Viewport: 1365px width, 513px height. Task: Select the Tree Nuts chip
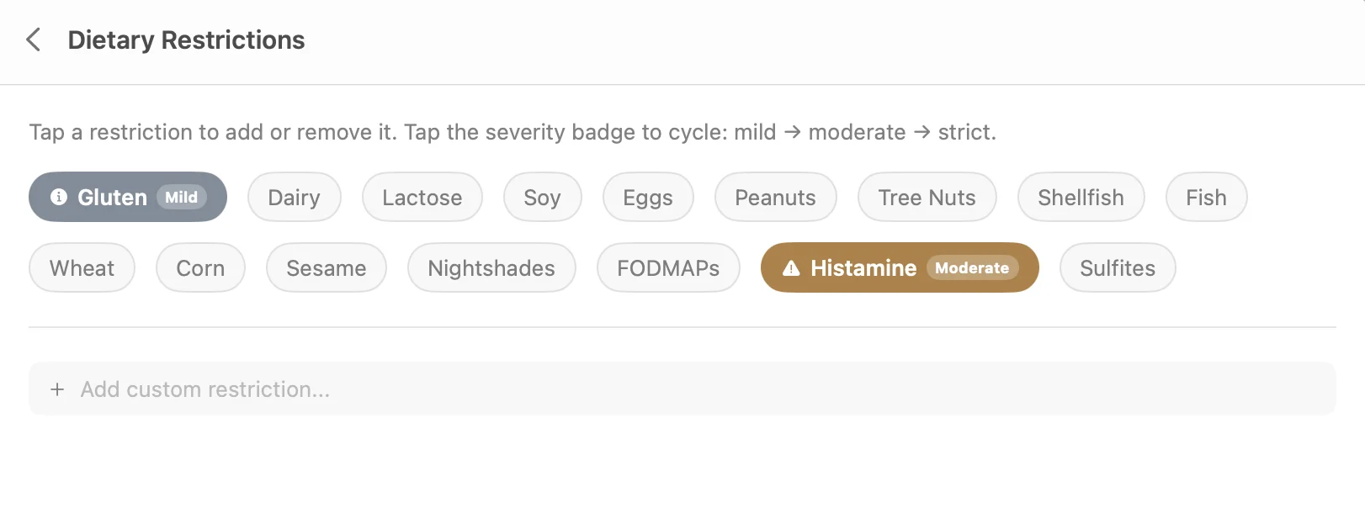[x=926, y=197]
